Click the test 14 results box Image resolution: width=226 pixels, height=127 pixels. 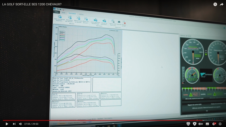click(63, 97)
